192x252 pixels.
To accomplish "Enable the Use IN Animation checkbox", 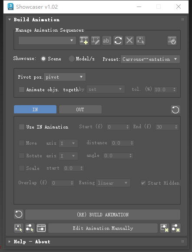I will click(22, 127).
